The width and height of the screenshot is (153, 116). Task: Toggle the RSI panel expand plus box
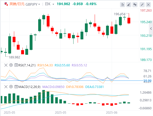tap(16, 65)
